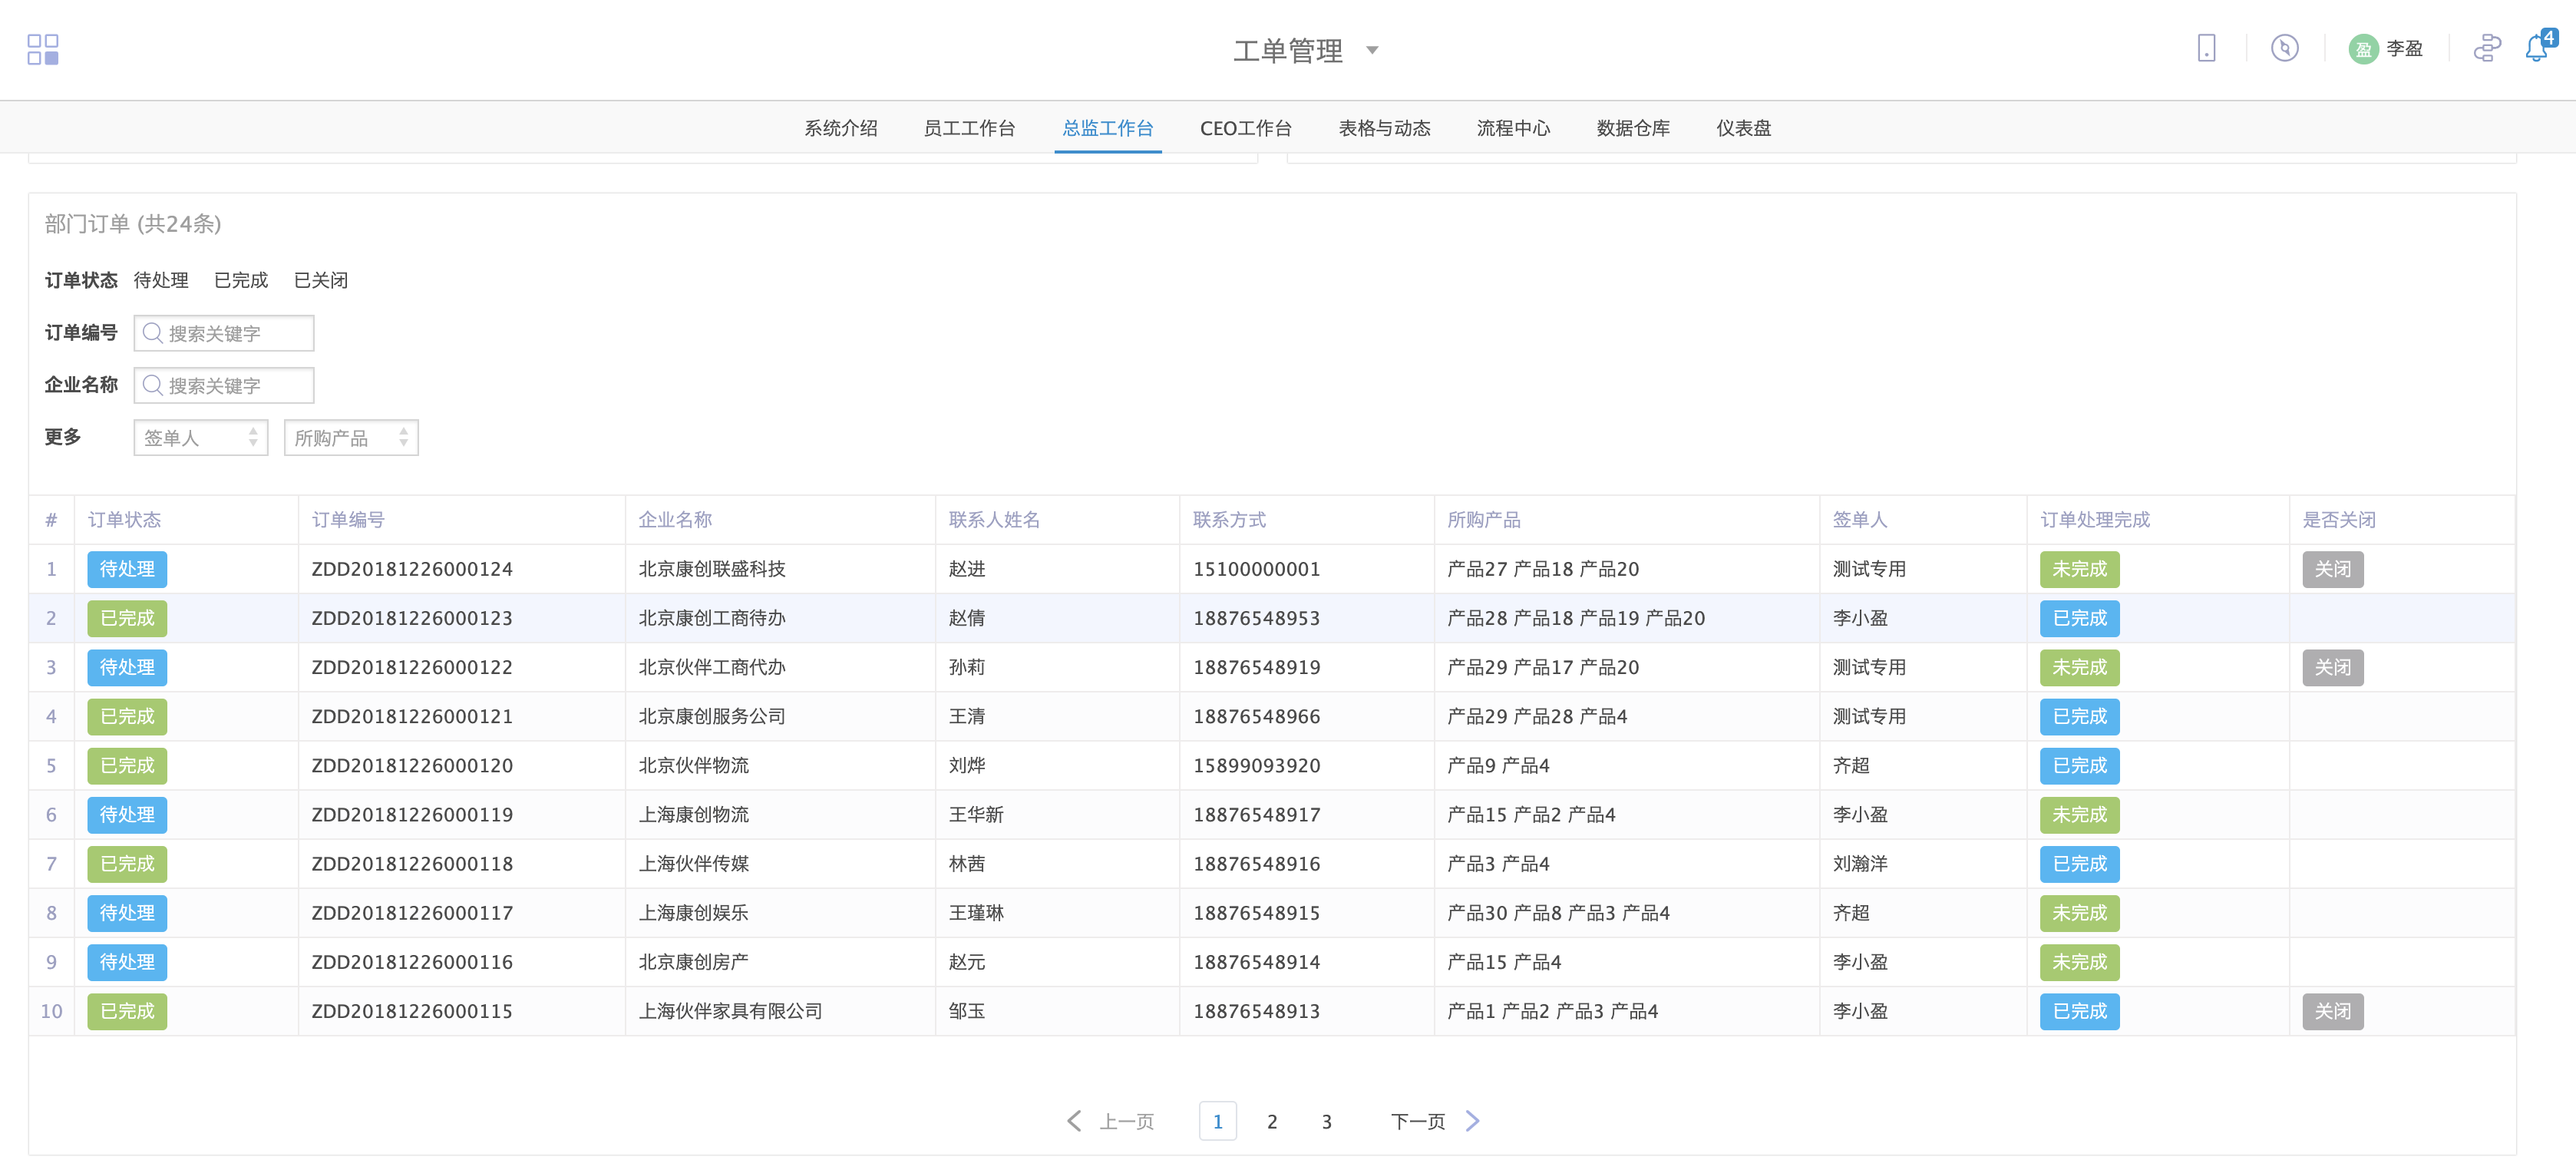Click the search icon in 订单编号 field
This screenshot has height=1170, width=2576.
[x=152, y=333]
